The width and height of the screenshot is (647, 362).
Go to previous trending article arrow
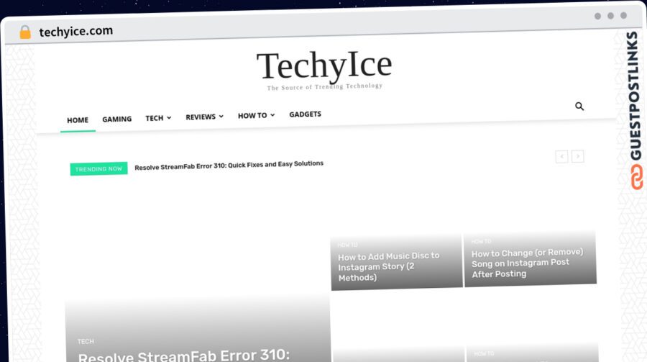tap(561, 157)
